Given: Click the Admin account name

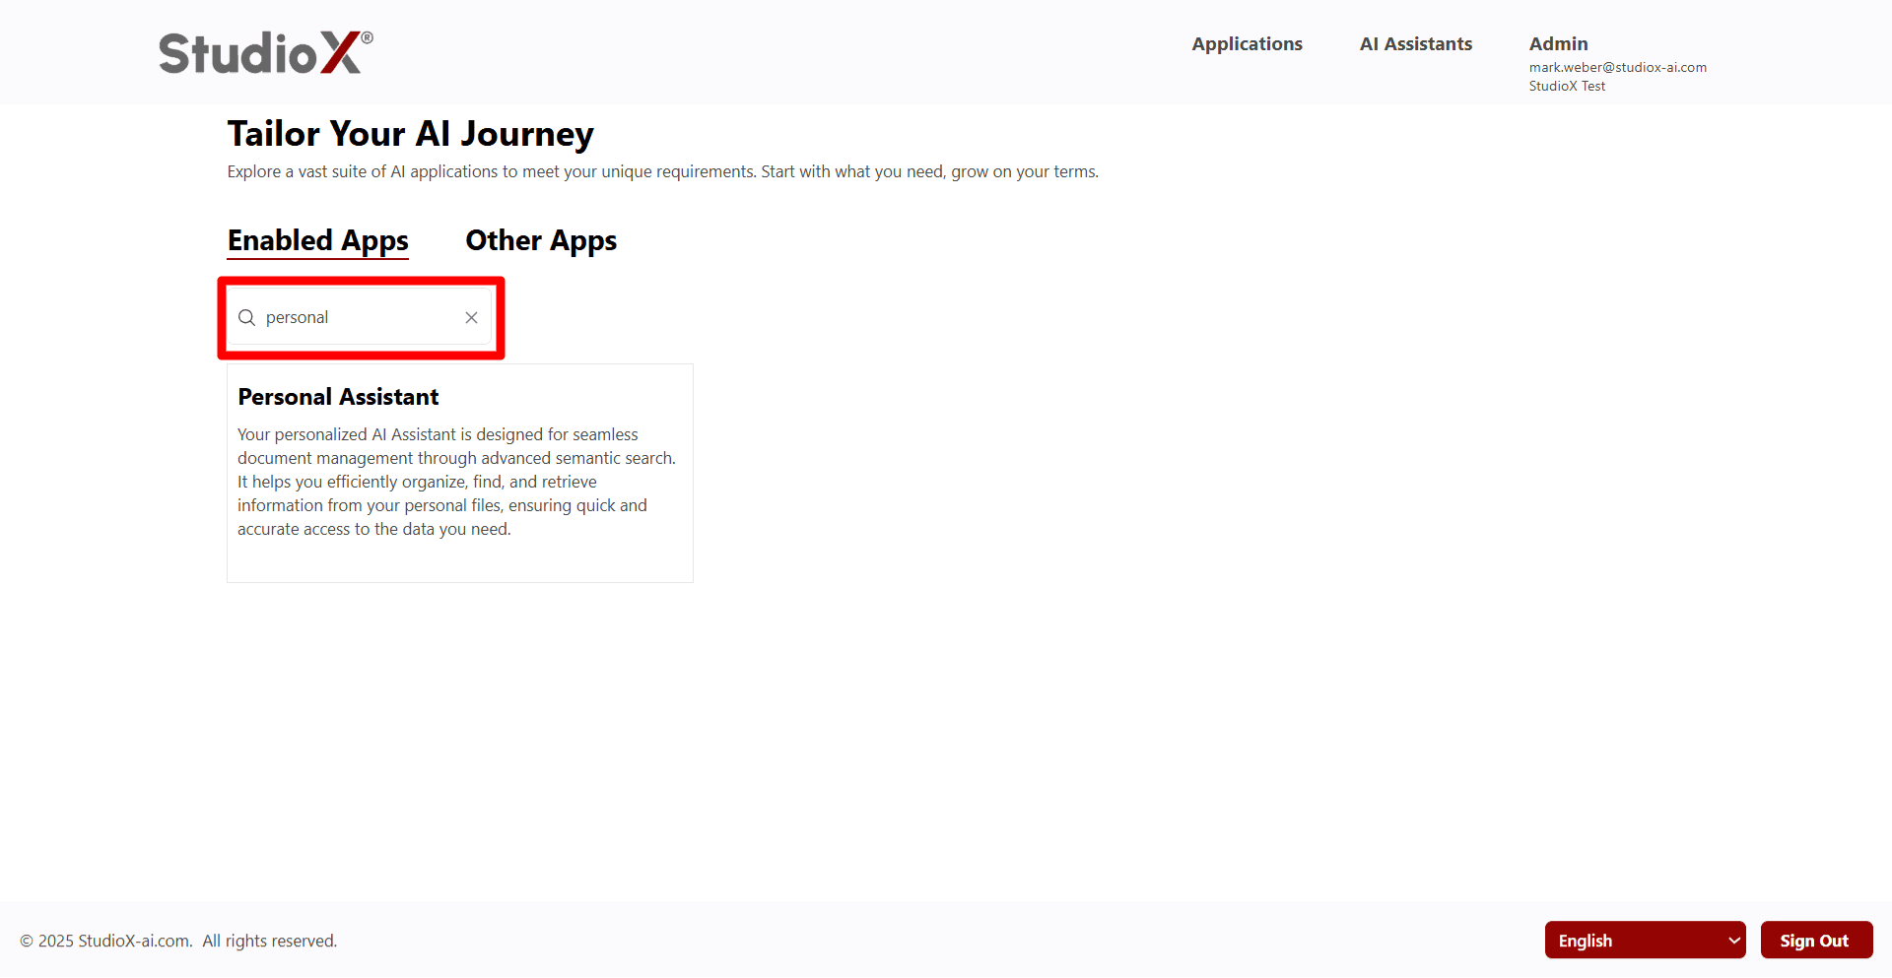Looking at the screenshot, I should pyautogui.click(x=1558, y=43).
